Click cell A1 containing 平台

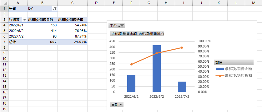(18, 9)
